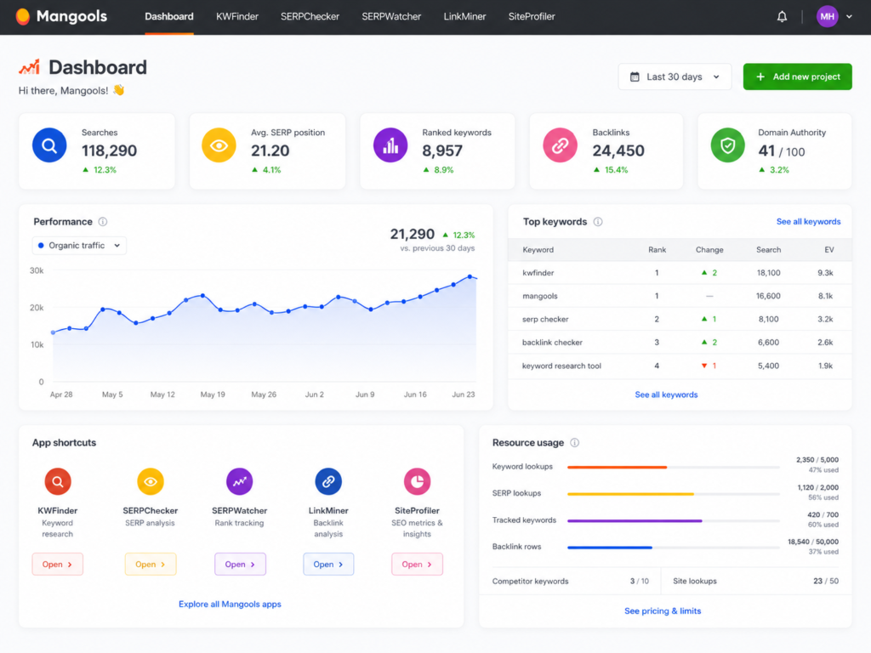Click the SERPWatcher purple chart icon

point(239,481)
